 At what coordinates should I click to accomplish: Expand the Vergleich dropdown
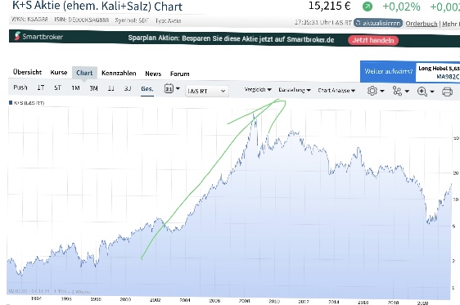click(258, 90)
